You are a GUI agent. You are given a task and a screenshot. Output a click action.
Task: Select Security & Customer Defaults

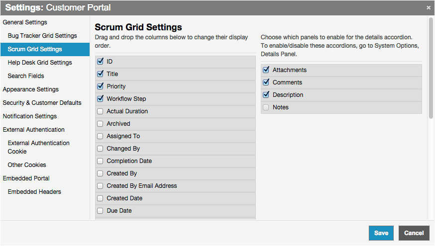(x=42, y=103)
